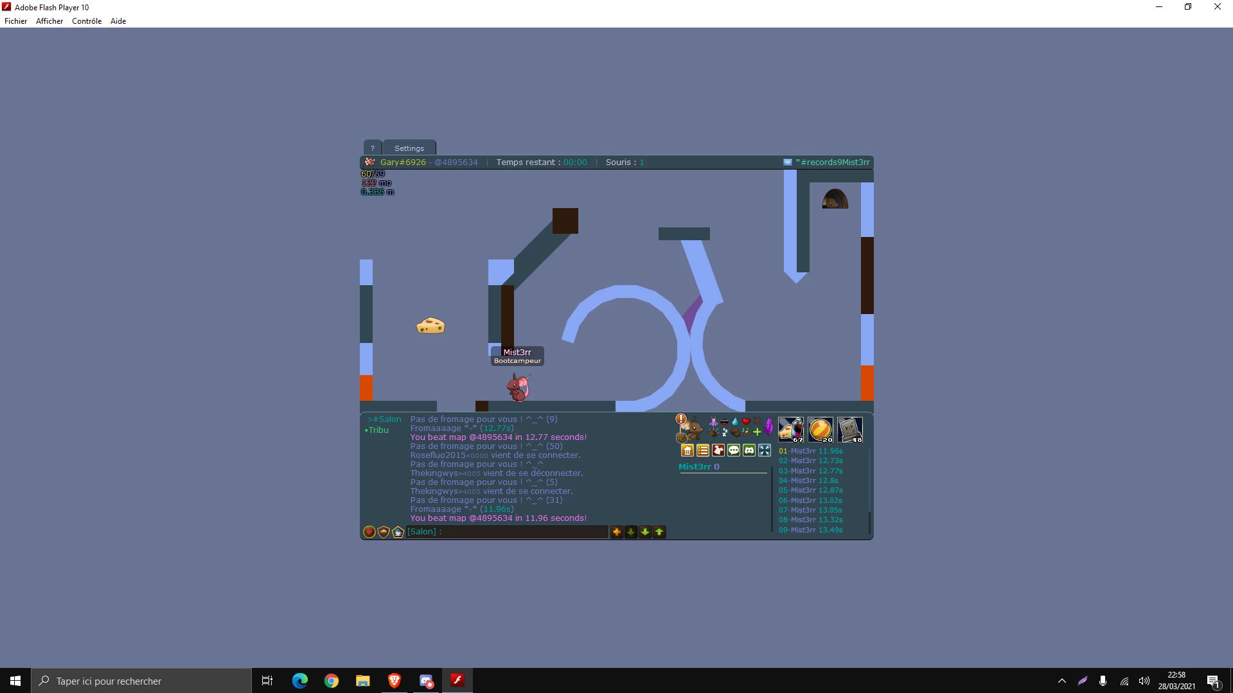Click the purple shield chat button
Viewport: 1233px width, 693px height.
(384, 532)
